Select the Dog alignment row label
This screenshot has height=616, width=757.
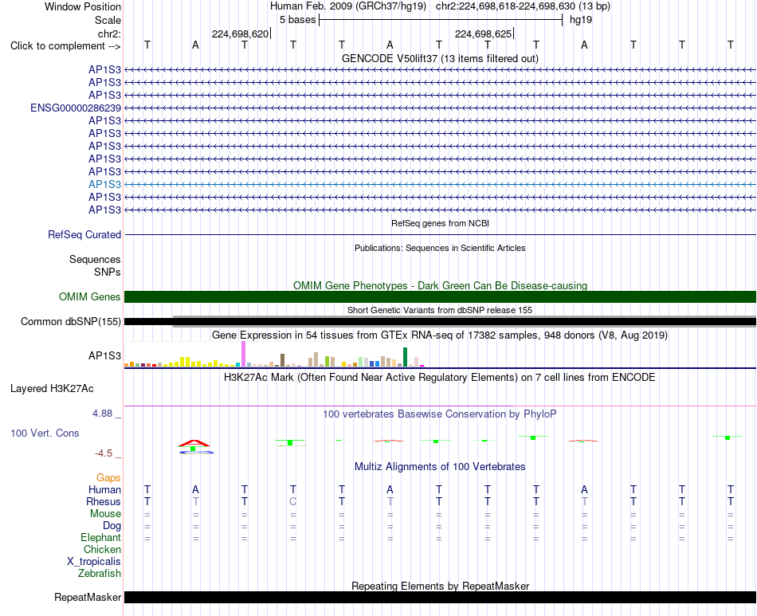point(112,526)
